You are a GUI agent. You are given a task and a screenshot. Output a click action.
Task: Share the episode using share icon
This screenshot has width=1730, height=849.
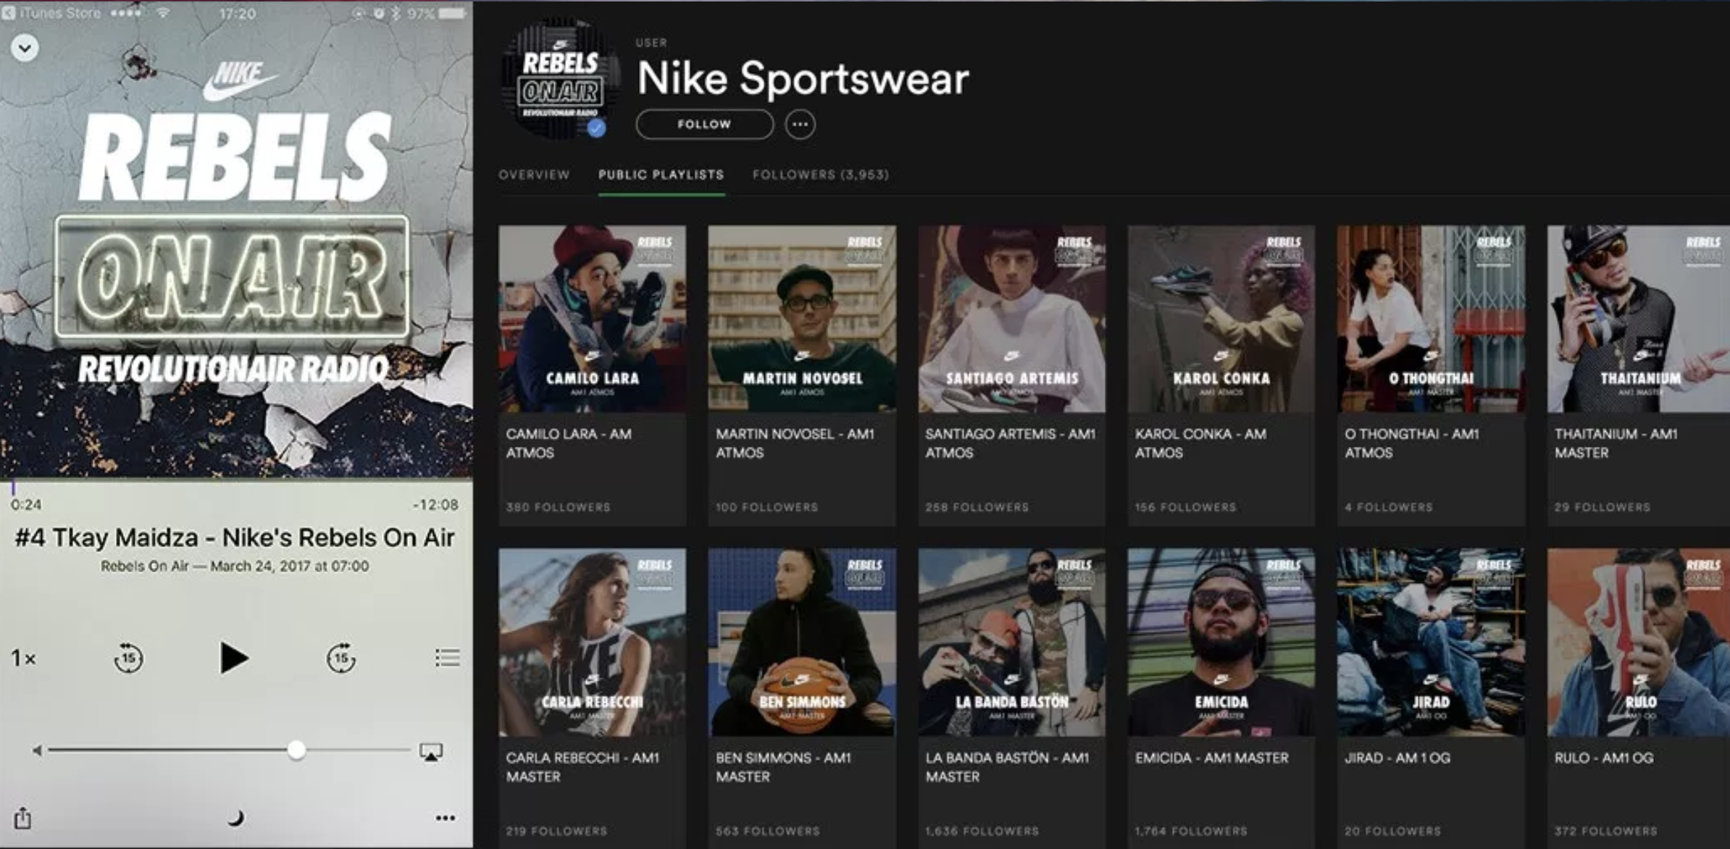[x=22, y=817]
